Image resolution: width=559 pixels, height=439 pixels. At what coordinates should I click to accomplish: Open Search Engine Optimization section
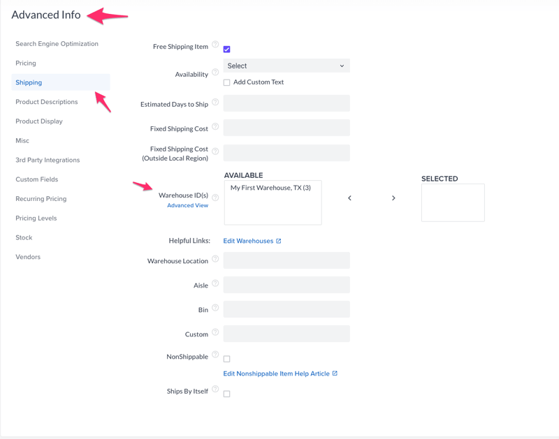(x=57, y=44)
